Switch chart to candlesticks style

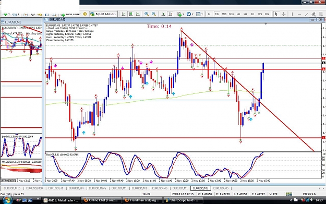click(130, 14)
